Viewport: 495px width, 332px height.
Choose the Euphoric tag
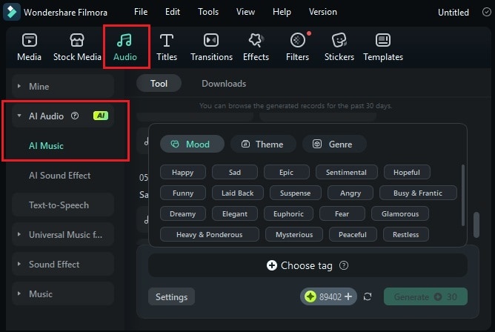[x=288, y=213]
